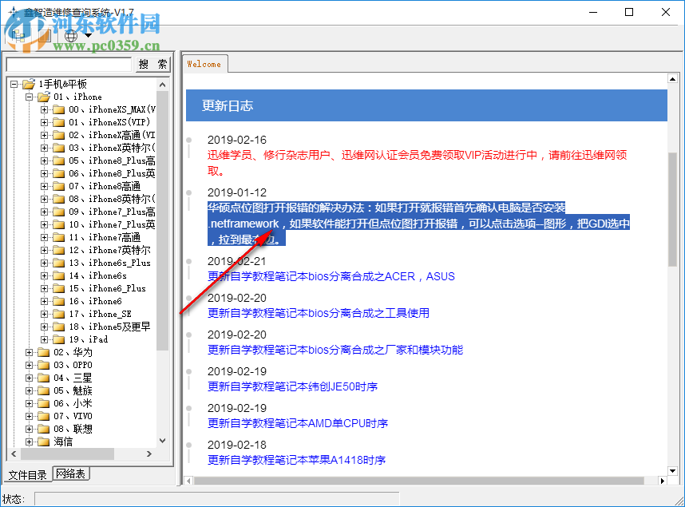The width and height of the screenshot is (685, 507).
Task: Expand the 19、iPad folder
Action: 45,339
